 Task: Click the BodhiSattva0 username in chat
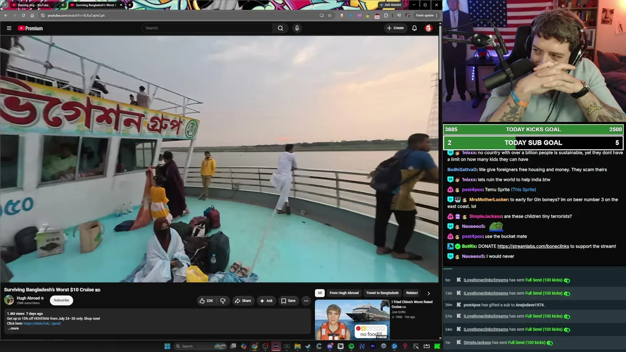[x=462, y=170]
